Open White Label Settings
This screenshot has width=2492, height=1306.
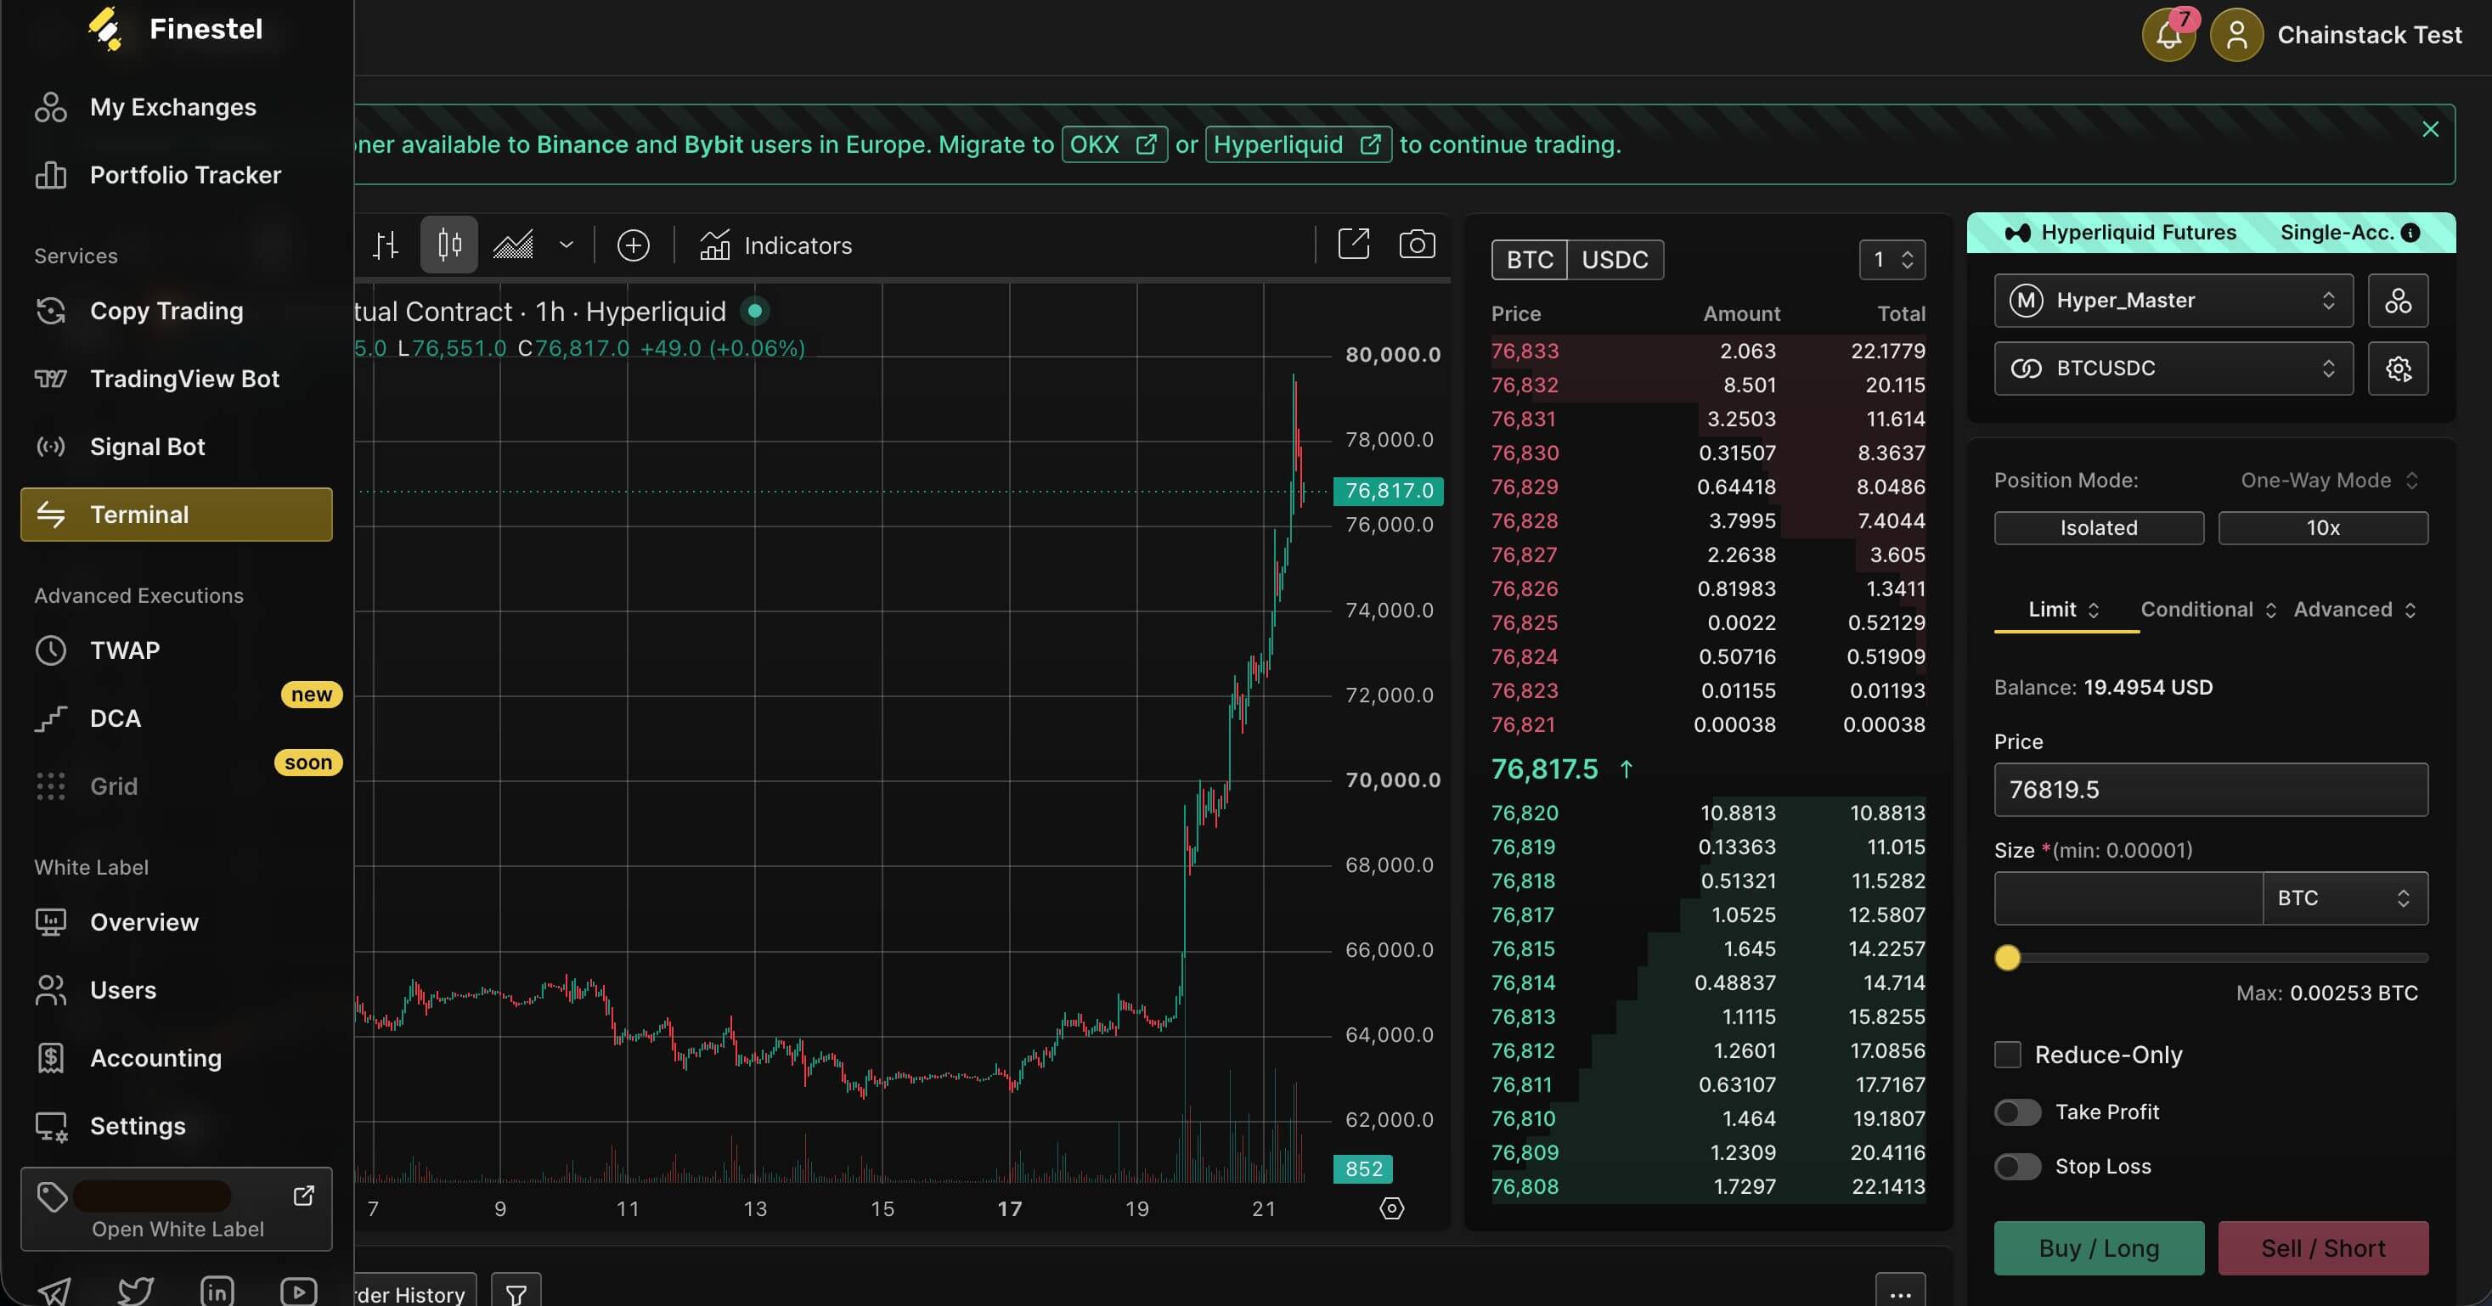point(176,1126)
